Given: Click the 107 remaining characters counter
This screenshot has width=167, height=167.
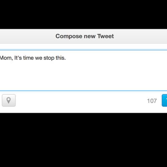Looking at the screenshot, I should tap(152, 101).
